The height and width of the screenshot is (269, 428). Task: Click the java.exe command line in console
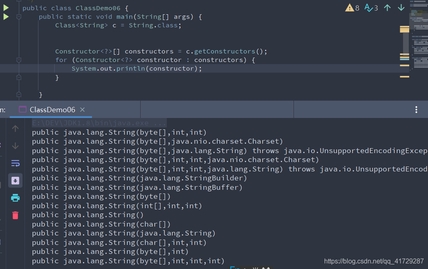click(99, 123)
